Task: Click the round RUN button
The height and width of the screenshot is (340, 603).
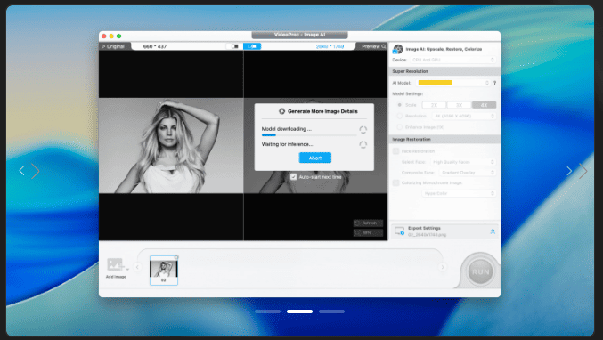Action: coord(481,272)
